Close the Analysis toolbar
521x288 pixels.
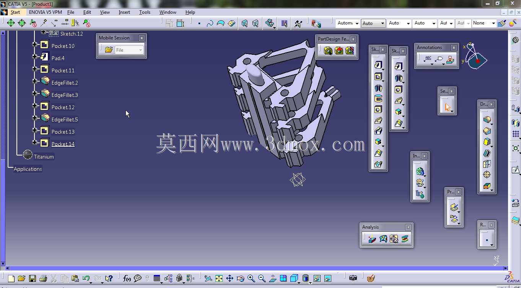click(x=409, y=227)
